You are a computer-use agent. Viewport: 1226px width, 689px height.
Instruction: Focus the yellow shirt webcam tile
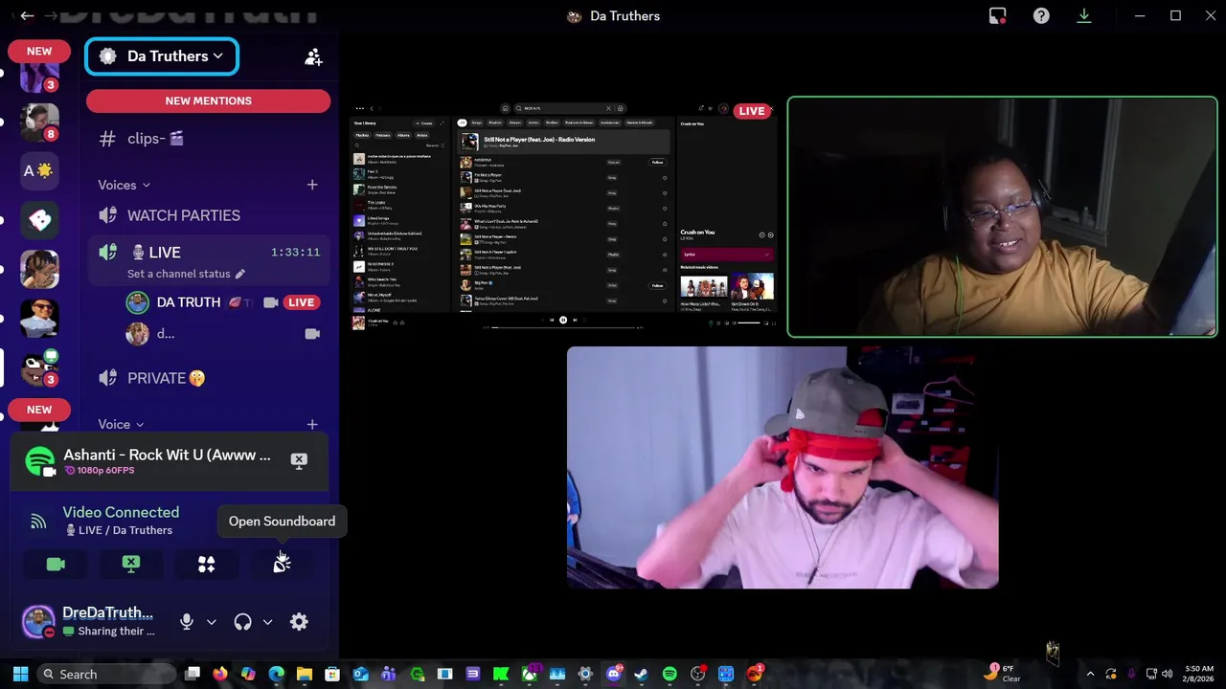(x=1002, y=217)
